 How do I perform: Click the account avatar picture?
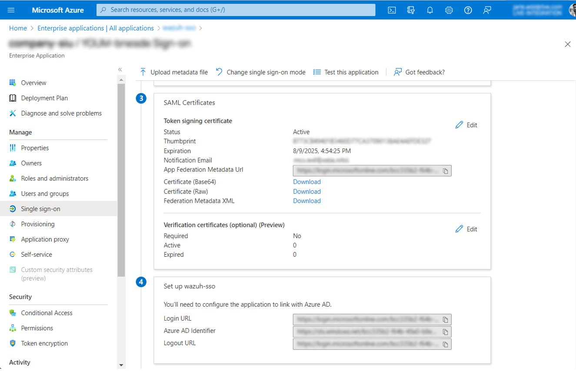(573, 10)
